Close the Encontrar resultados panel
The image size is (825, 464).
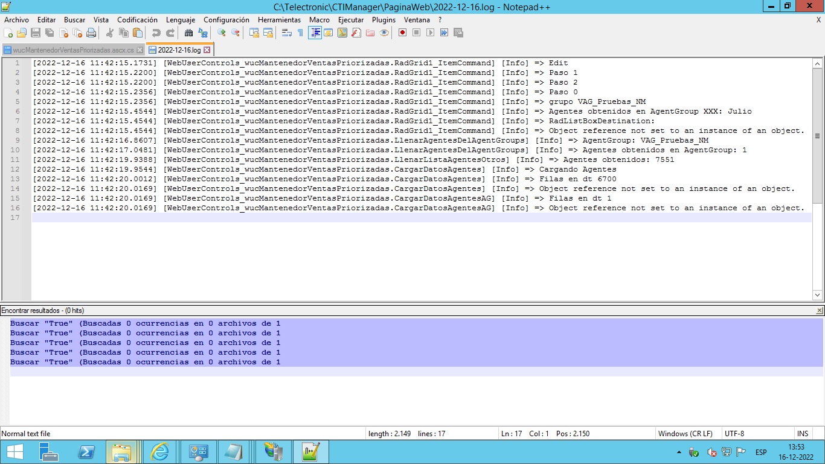click(x=819, y=311)
